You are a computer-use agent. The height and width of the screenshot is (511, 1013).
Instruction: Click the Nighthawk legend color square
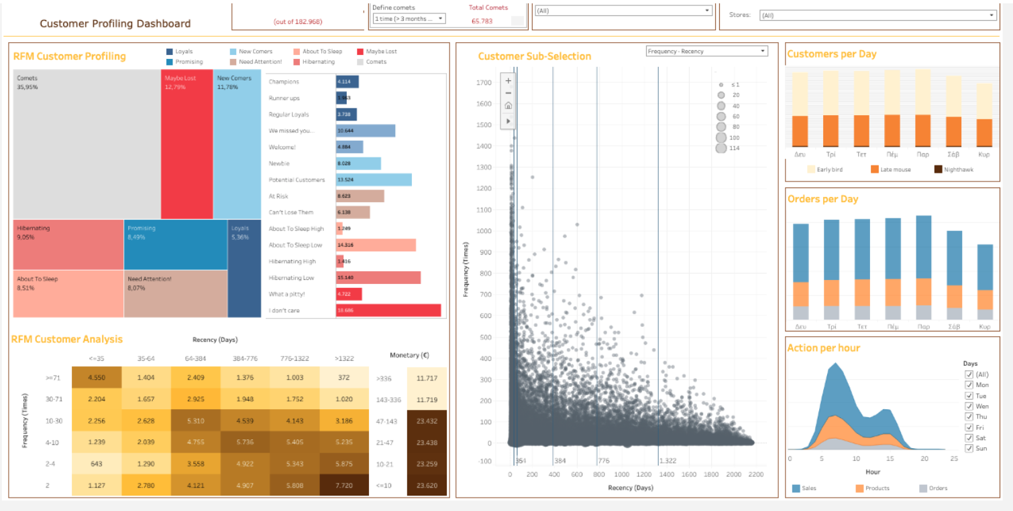pyautogui.click(x=938, y=169)
